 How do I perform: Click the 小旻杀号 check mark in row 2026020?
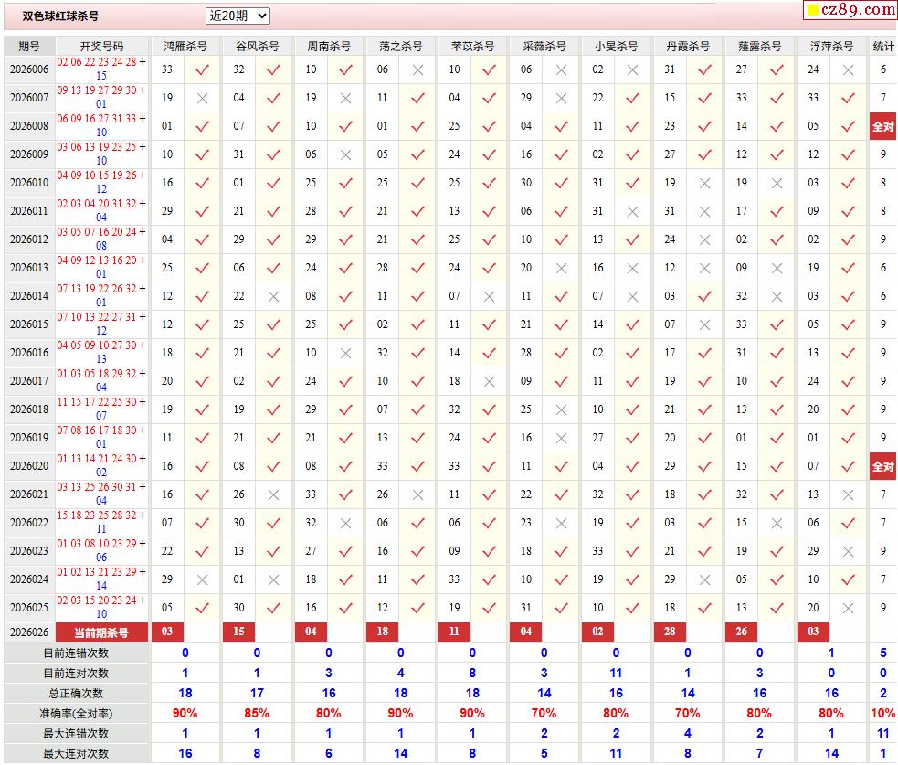pyautogui.click(x=632, y=466)
